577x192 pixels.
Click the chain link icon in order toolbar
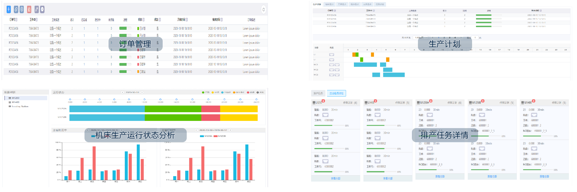coord(16,10)
